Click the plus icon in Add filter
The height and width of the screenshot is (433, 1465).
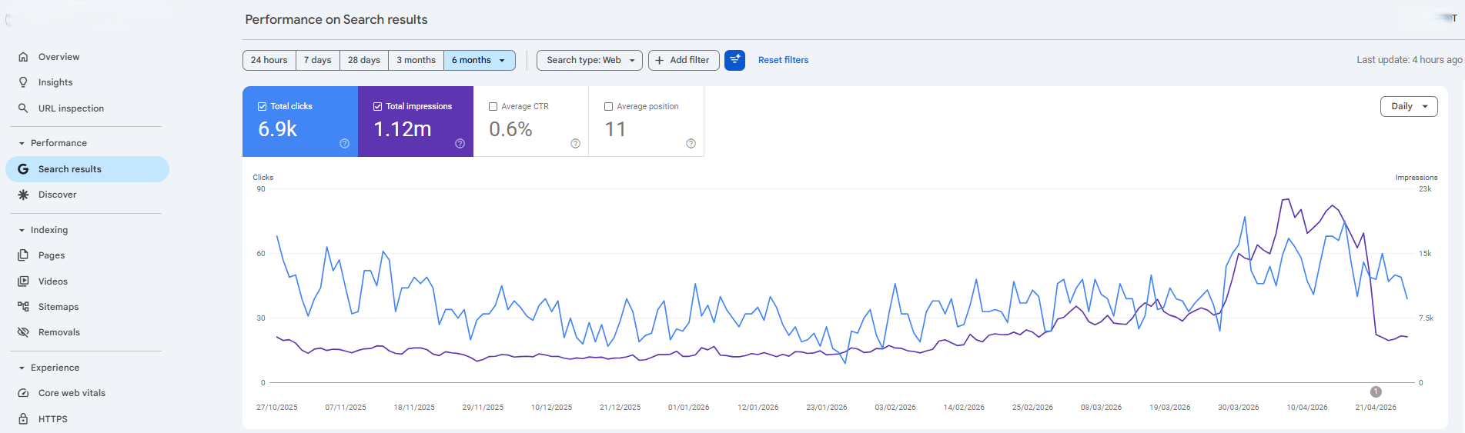[x=659, y=60]
